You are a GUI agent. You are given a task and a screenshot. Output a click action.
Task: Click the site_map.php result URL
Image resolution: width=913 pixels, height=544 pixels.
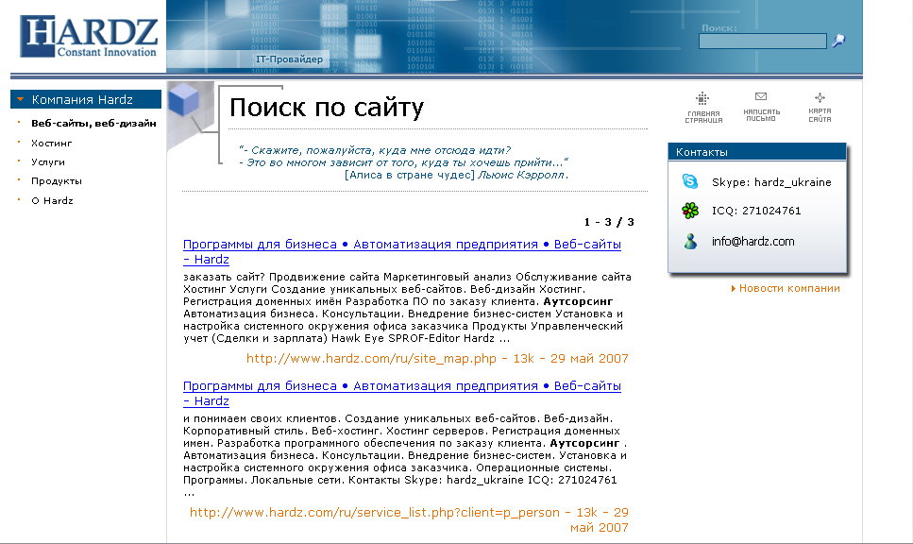437,358
